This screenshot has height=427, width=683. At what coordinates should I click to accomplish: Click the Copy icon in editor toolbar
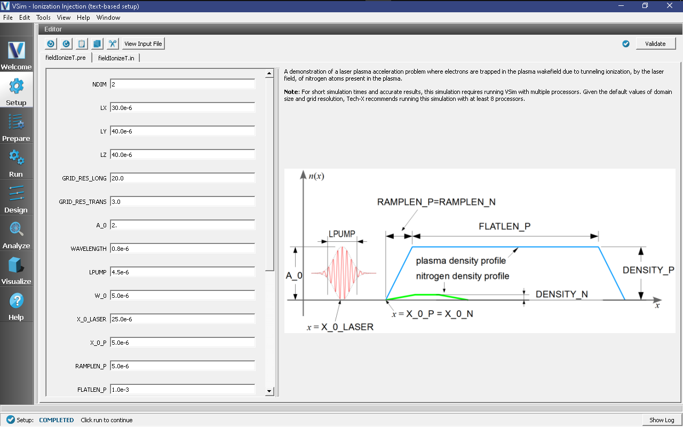[x=97, y=44]
